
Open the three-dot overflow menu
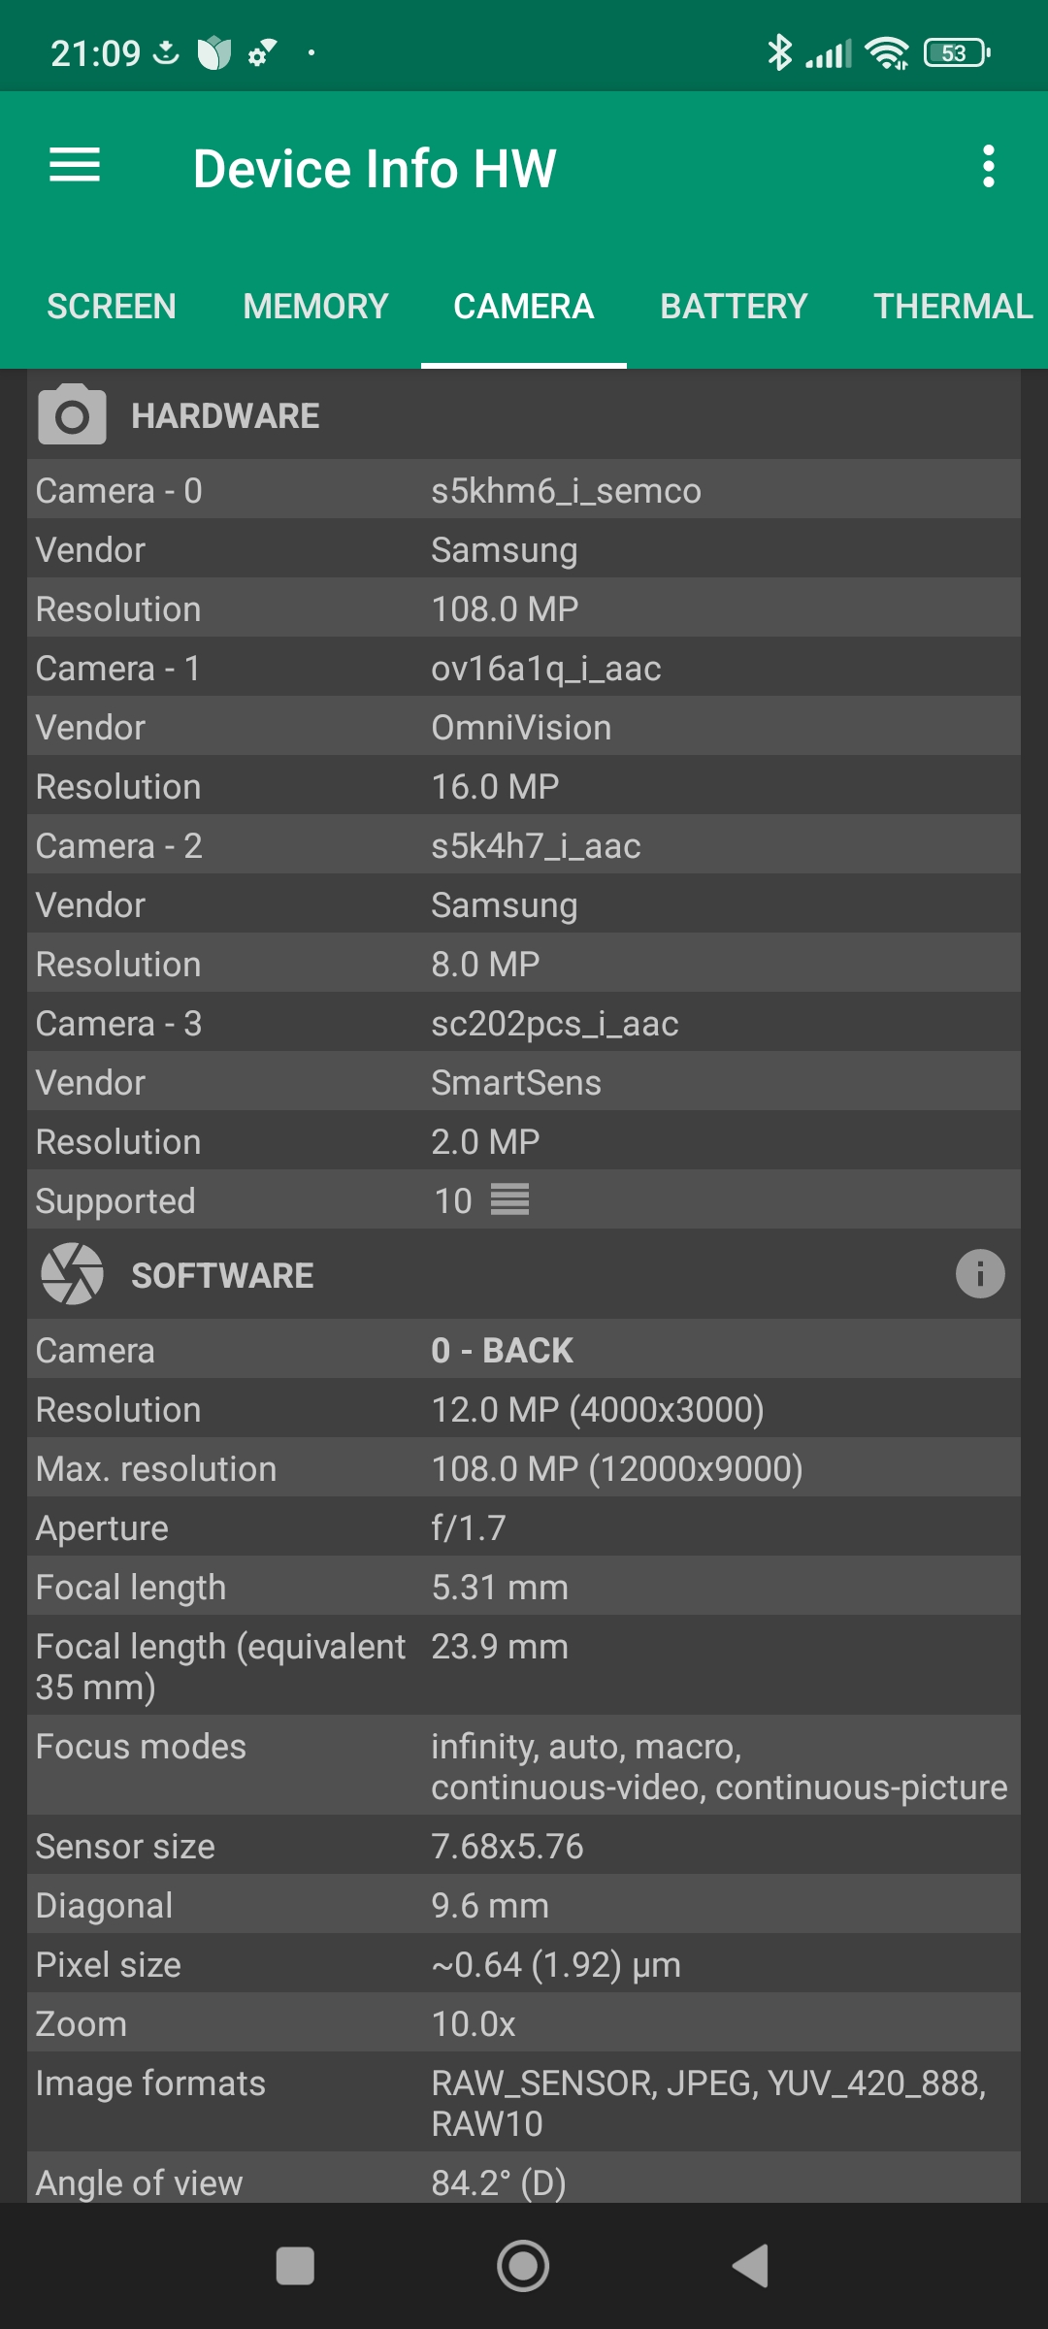(988, 167)
